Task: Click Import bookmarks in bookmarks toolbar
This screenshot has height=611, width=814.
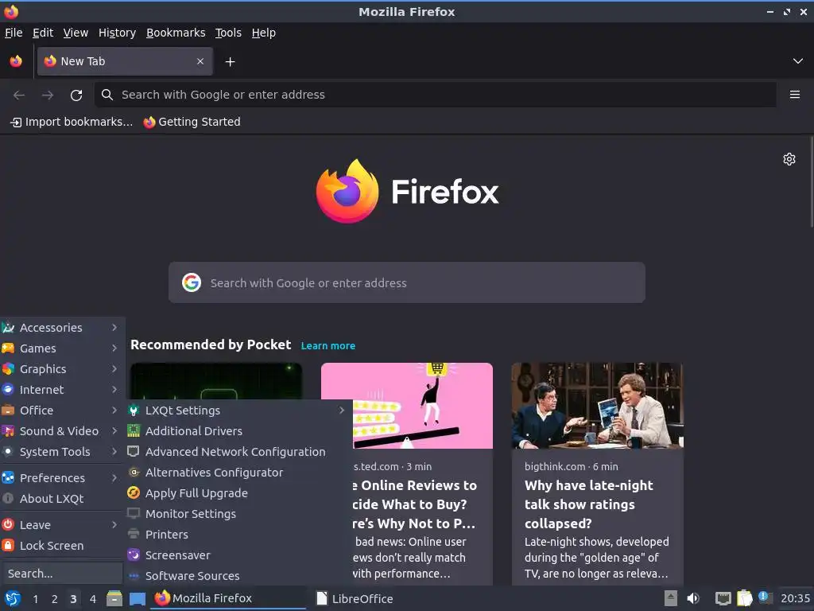Action: coord(72,122)
